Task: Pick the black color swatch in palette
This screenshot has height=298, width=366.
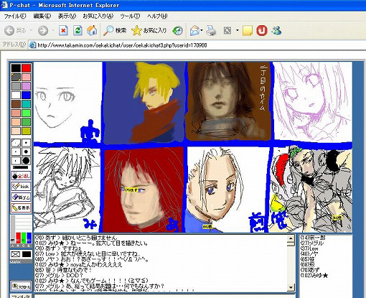Action: pyautogui.click(x=16, y=68)
